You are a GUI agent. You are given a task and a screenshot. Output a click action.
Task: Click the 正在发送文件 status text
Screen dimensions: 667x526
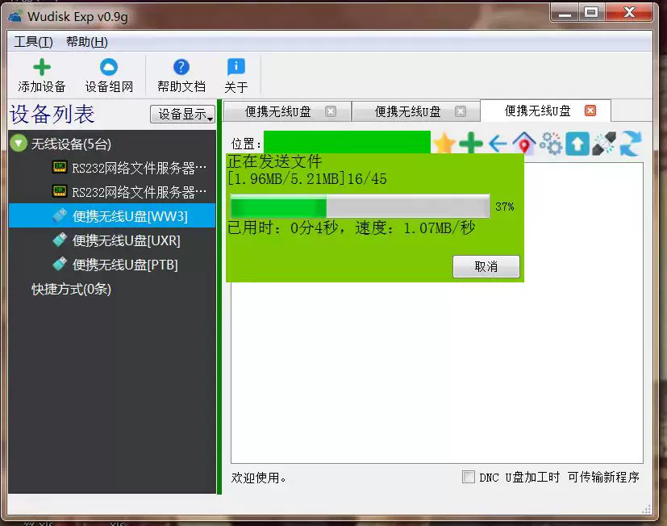point(275,161)
